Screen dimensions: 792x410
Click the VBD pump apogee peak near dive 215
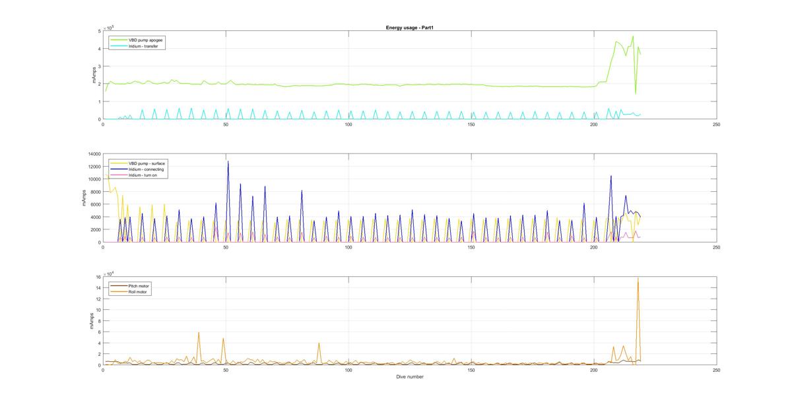(632, 36)
